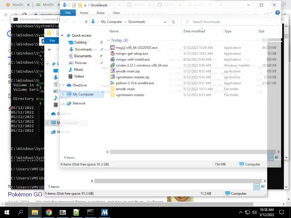Screen dimensions: 291x218
Task: Open MSYS2 terminal from the taskbar
Action: point(104,212)
